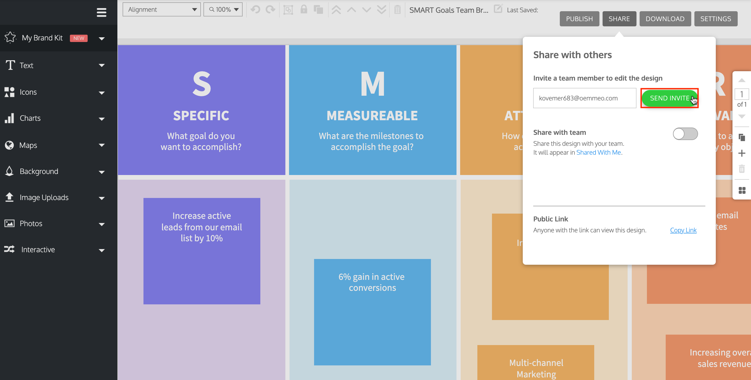Open the 100% zoom dropdown
The image size is (751, 380).
(x=223, y=10)
